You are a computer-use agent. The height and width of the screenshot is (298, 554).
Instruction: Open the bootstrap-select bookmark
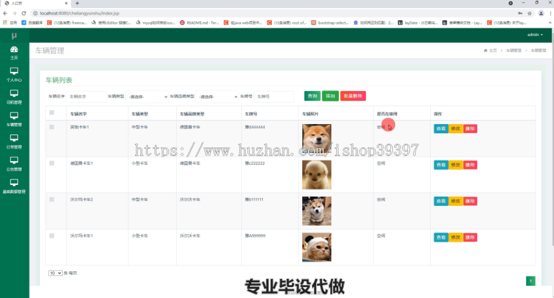click(x=330, y=23)
